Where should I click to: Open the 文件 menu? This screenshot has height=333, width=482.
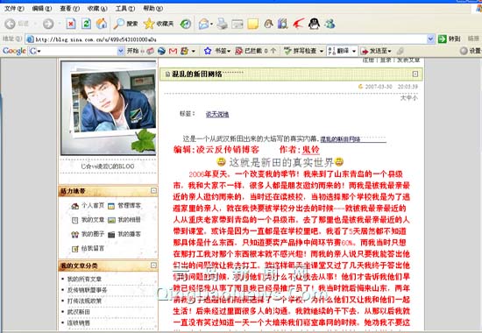[x=14, y=9]
